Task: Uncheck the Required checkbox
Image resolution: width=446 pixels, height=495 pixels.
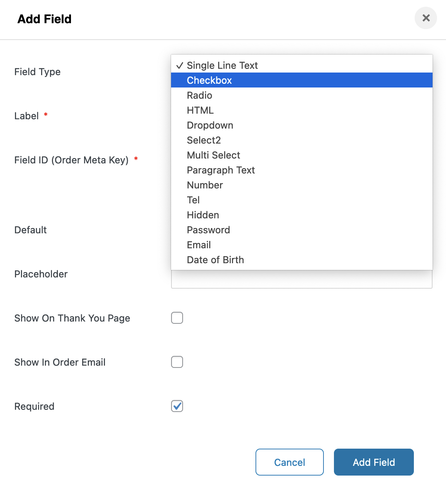Action: point(177,406)
